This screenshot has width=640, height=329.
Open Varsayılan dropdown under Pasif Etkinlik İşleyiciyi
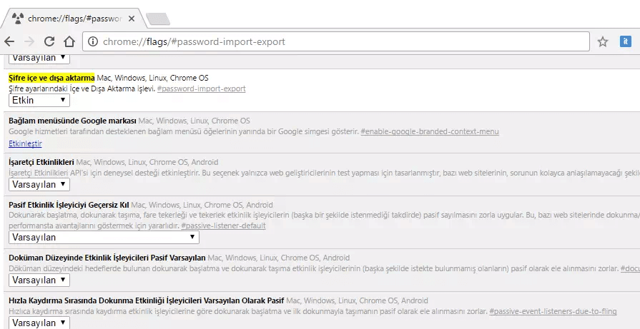tap(104, 238)
